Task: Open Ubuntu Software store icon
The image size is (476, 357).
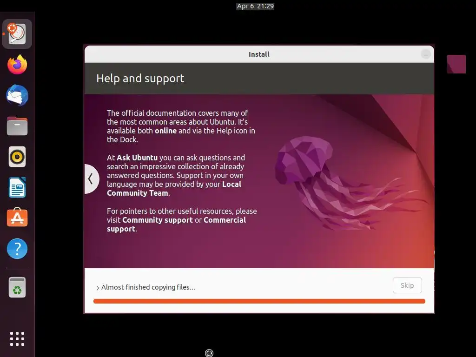Action: pos(17,218)
